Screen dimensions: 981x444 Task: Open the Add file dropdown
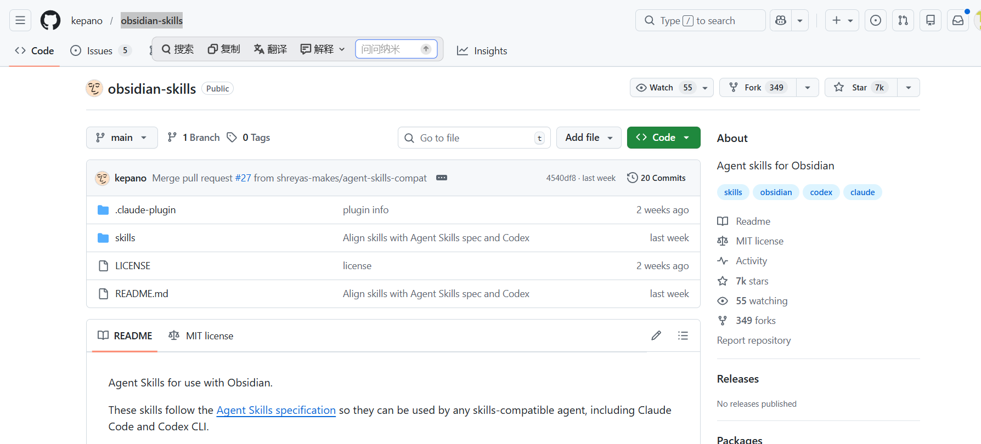tap(589, 138)
